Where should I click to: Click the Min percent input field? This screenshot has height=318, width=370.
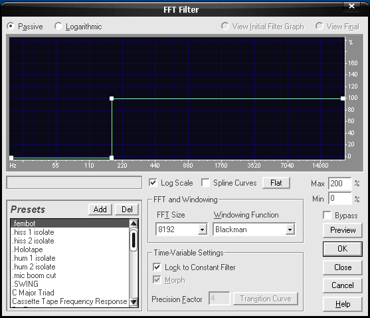tap(340, 198)
